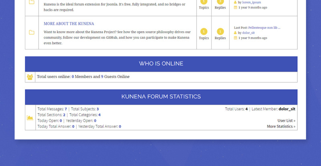Screen dimensions: 321x166
Task: Click Total Sections value 2
Action: (x=64, y=115)
